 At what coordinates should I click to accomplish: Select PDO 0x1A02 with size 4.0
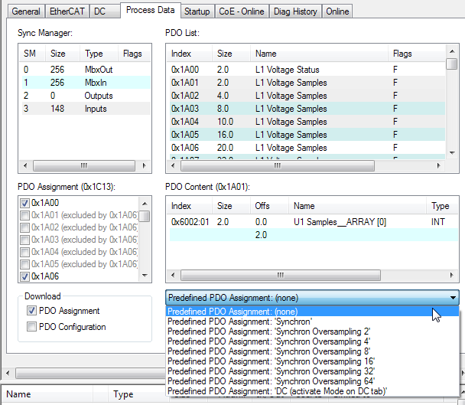307,96
